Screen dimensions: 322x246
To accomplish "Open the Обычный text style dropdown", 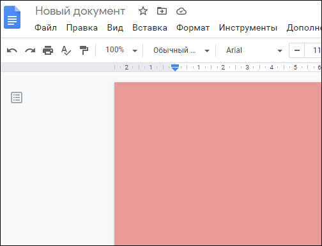I will coord(181,50).
